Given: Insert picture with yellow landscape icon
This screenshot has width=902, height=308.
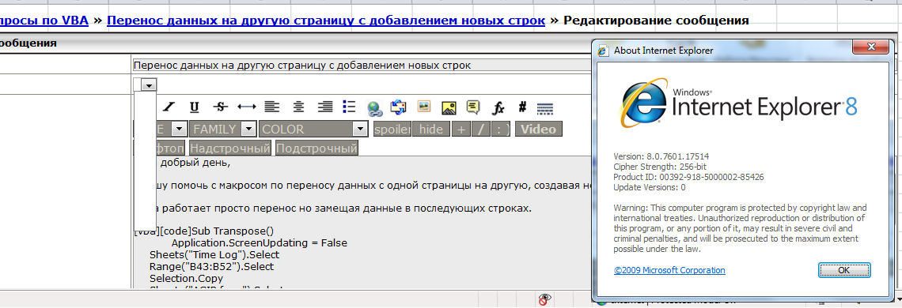Looking at the screenshot, I should 449,107.
